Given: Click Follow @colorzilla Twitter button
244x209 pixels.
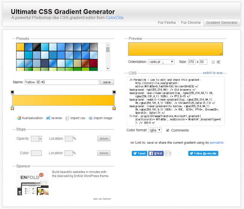Looking at the screenshot, I should pyautogui.click(x=203, y=154).
